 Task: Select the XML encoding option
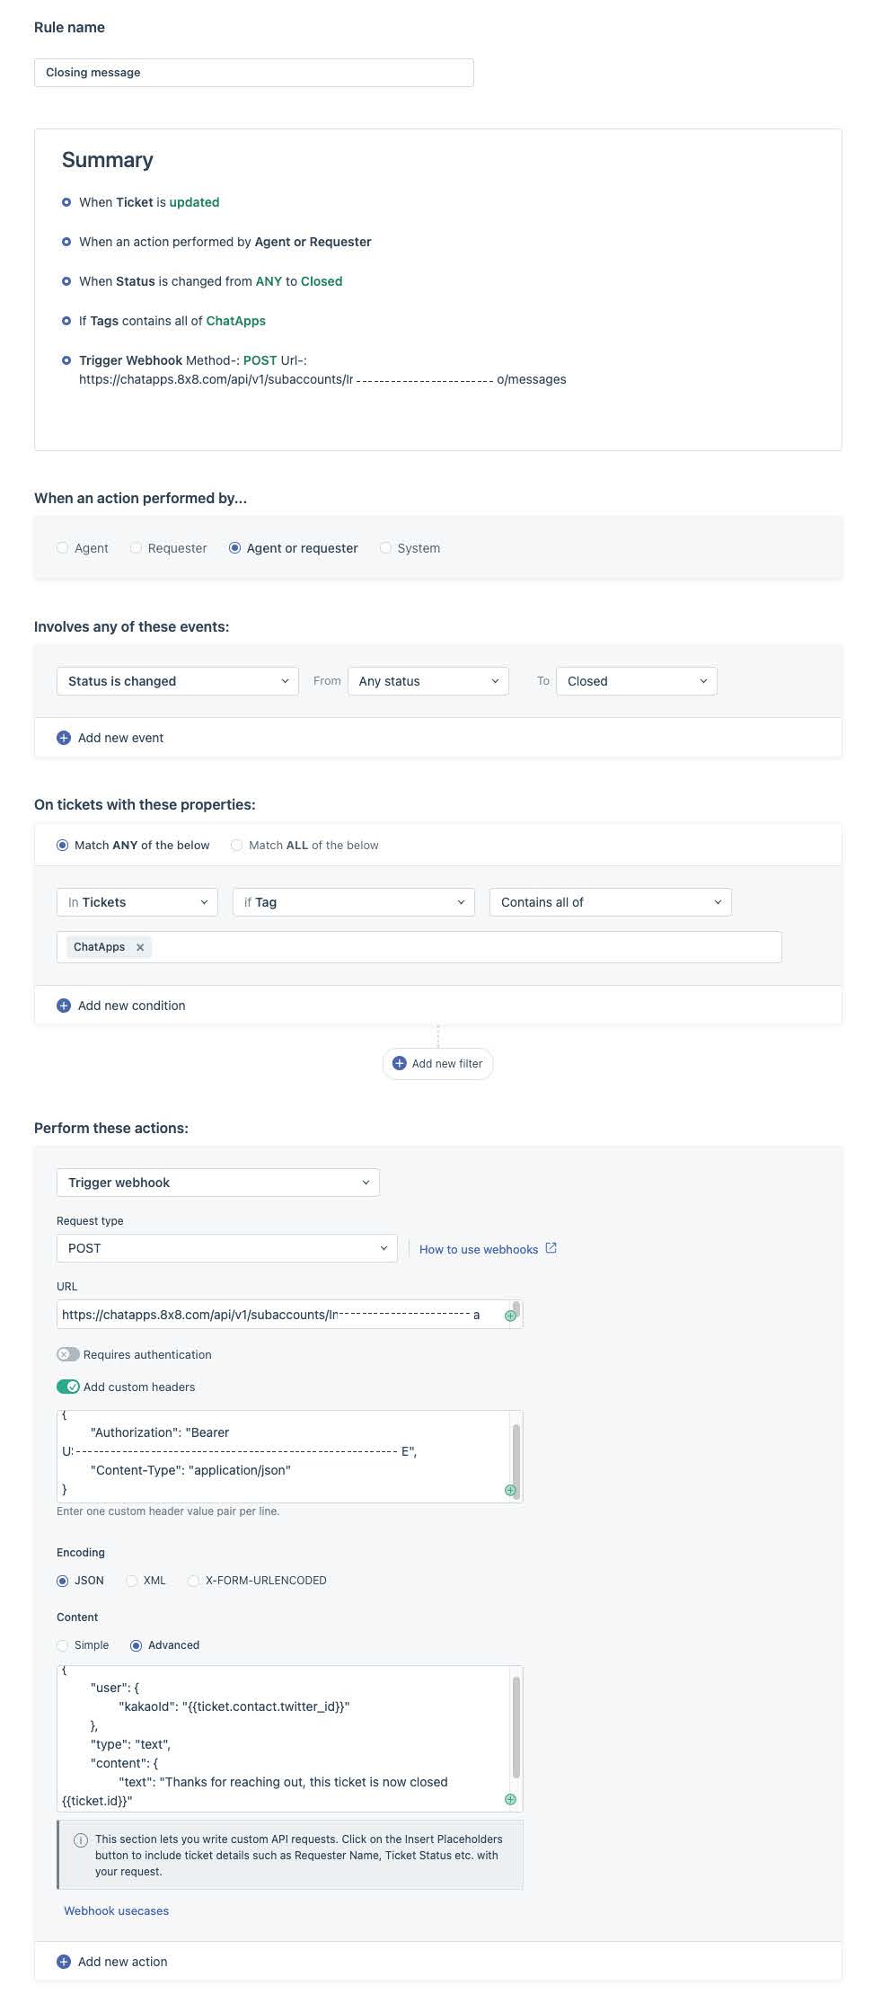pos(132,1581)
